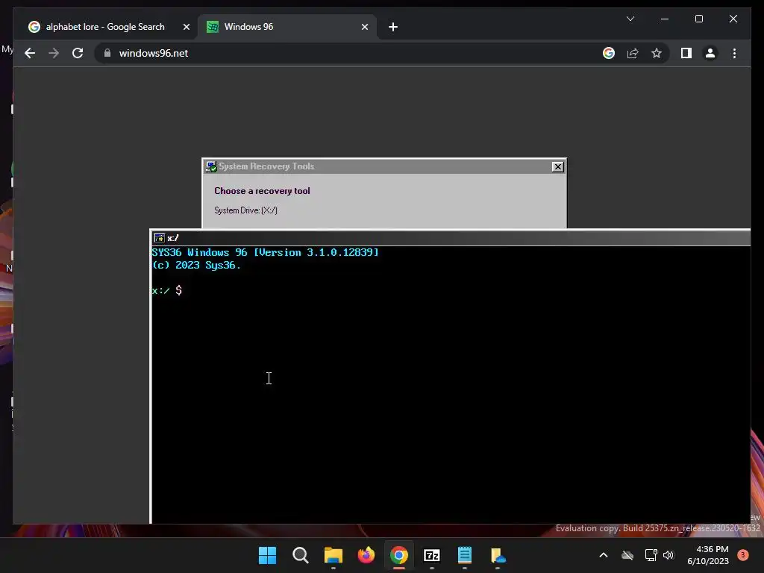Open the notification badge showing 3
This screenshot has width=764, height=573.
tap(743, 555)
